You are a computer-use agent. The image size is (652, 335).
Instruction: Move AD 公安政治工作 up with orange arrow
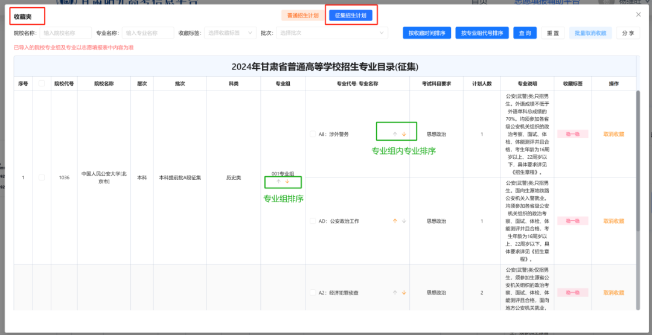[395, 221]
